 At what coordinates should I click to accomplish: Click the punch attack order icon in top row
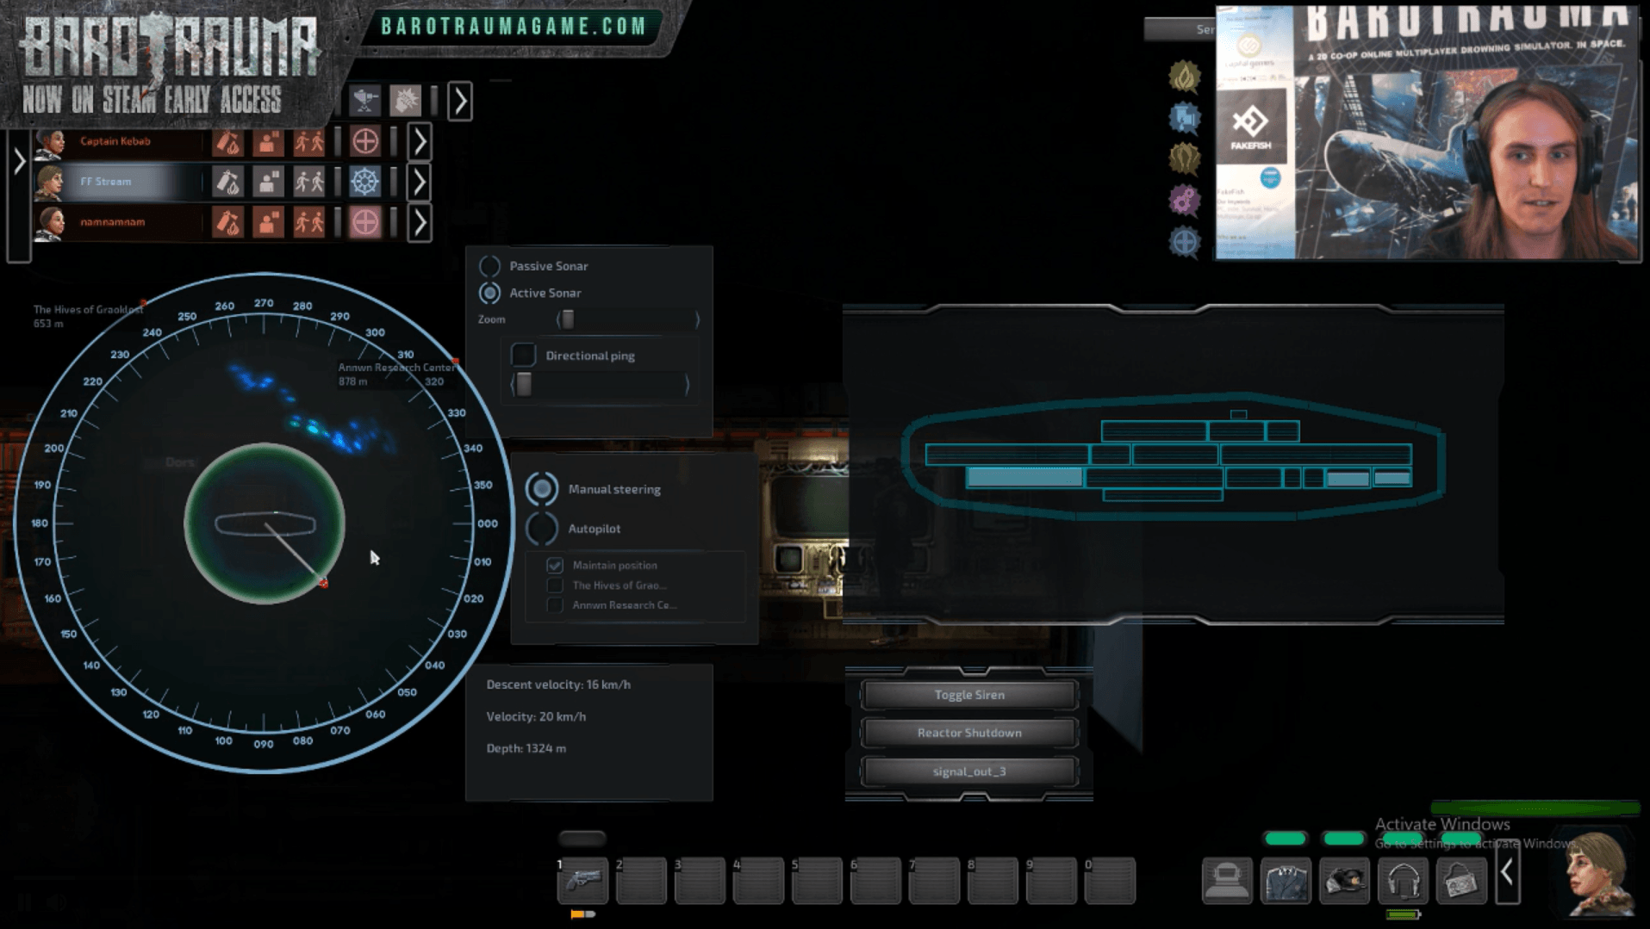pos(405,101)
